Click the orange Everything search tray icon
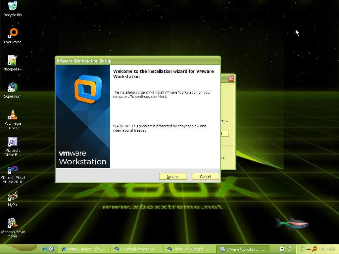The height and width of the screenshot is (254, 339). (x=315, y=249)
